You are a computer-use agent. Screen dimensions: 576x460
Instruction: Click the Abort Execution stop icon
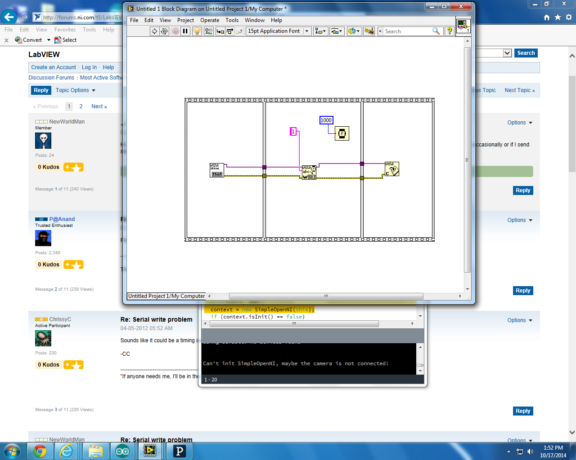click(x=175, y=31)
